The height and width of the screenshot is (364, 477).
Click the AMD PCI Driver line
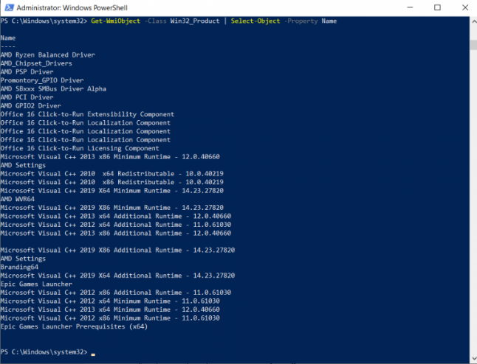click(x=27, y=97)
